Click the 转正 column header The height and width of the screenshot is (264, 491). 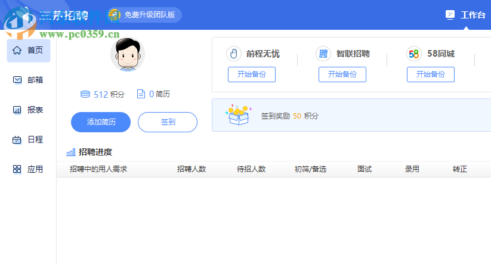pos(460,169)
